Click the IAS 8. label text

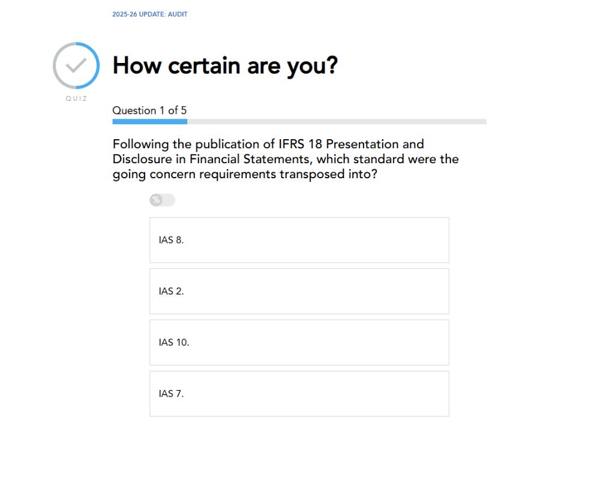click(171, 240)
